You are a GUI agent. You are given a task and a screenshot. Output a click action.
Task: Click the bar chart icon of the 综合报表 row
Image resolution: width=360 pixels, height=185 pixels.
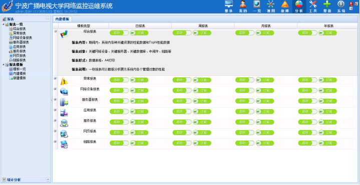[x=64, y=34]
